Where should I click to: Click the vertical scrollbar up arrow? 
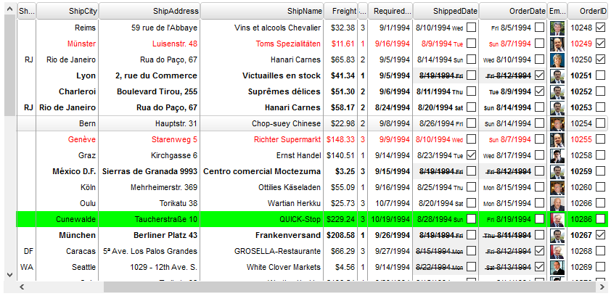[x=9, y=9]
